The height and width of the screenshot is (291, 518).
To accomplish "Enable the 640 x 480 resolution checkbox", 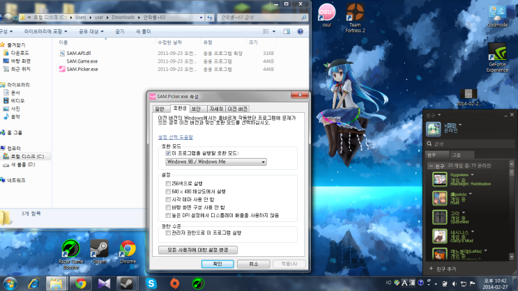I will pos(168,191).
